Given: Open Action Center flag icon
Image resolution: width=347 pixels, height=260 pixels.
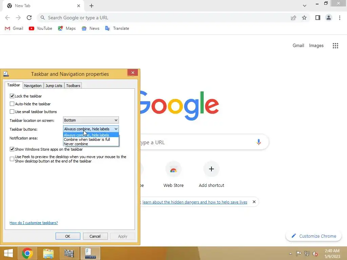Looking at the screenshot, I should click(299, 254).
